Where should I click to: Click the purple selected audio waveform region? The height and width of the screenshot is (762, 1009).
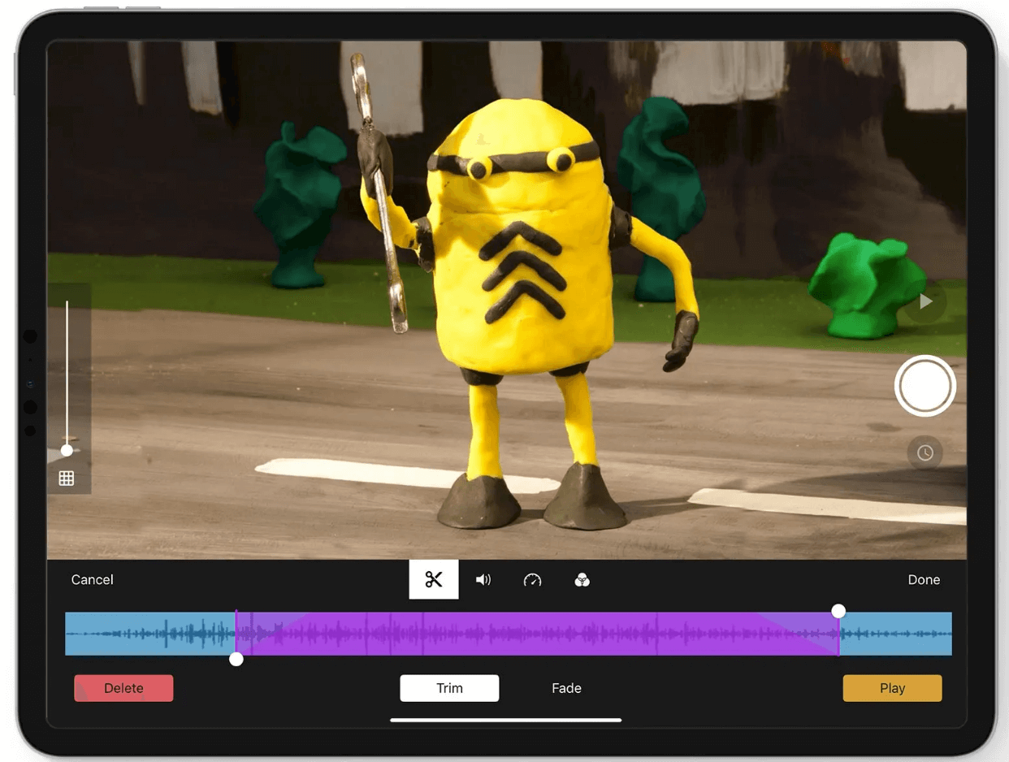tap(537, 634)
